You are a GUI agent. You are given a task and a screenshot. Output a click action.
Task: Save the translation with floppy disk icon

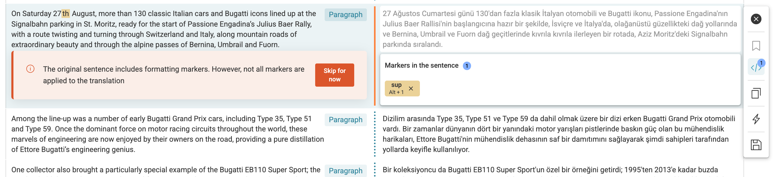point(756,145)
